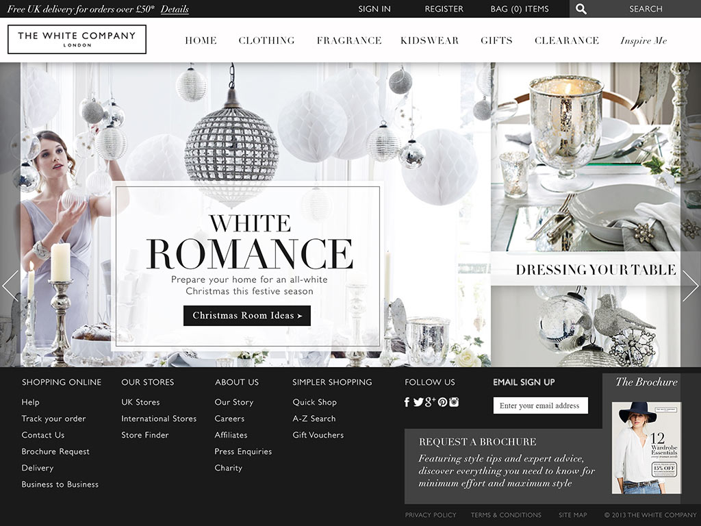Open Store Finder link
The height and width of the screenshot is (526, 701).
tap(145, 435)
